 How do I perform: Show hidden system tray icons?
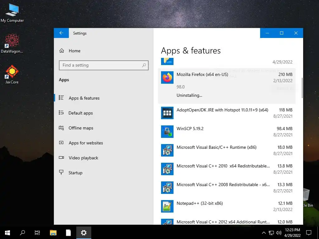pos(264,233)
